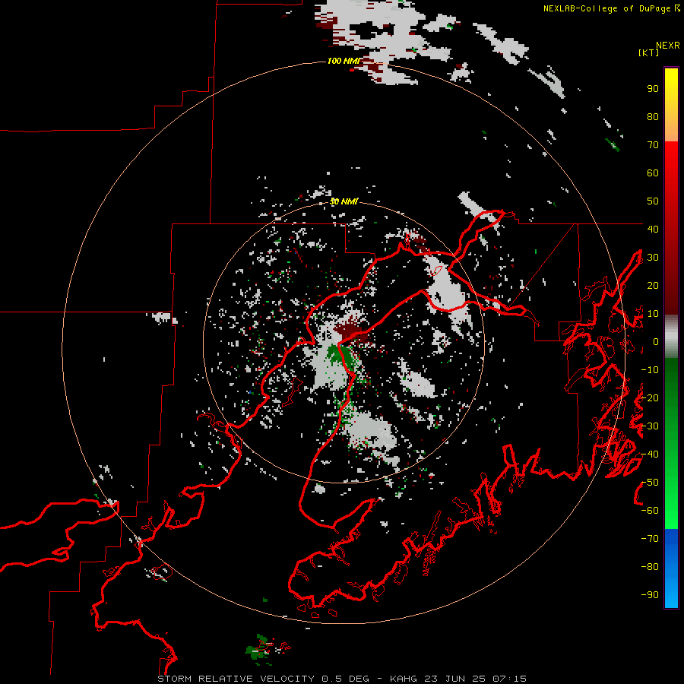The image size is (684, 684).
Task: Select the 50 NMI range ring label
Action: tap(344, 201)
